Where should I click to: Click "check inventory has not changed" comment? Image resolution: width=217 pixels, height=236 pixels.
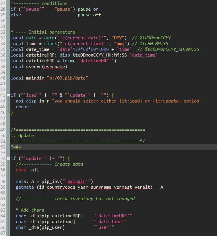point(94,199)
